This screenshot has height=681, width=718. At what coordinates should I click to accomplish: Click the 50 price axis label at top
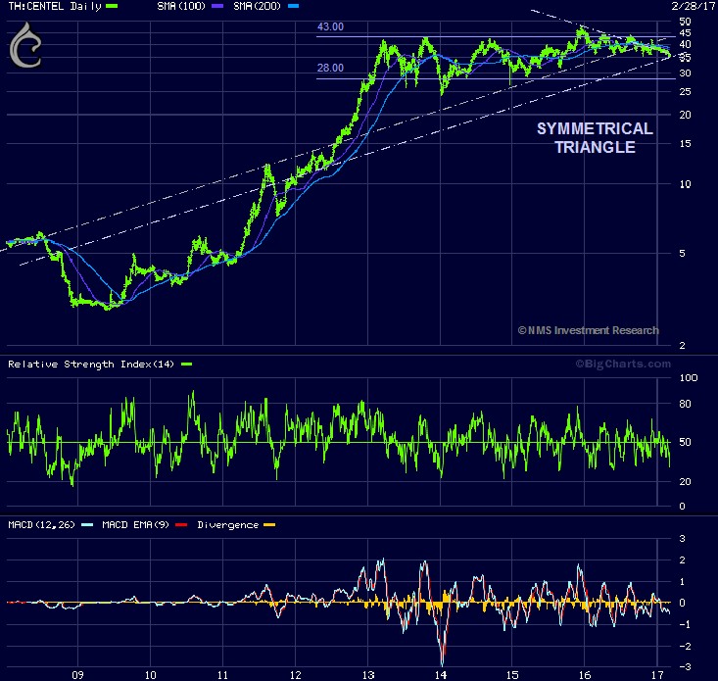[685, 22]
